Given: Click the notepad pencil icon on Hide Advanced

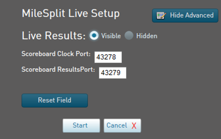Looking at the screenshot, I should pyautogui.click(x=161, y=15).
